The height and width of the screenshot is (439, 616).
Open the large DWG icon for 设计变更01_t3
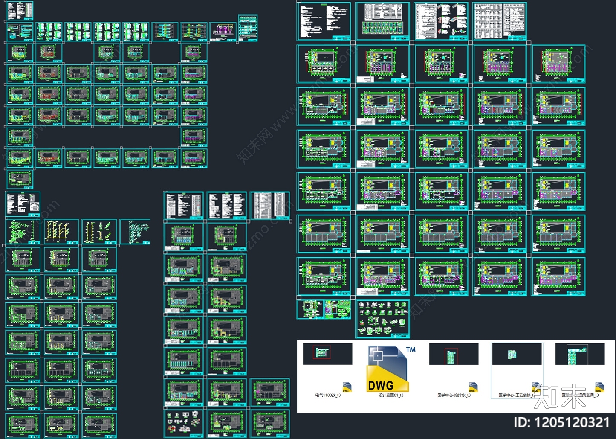click(388, 369)
